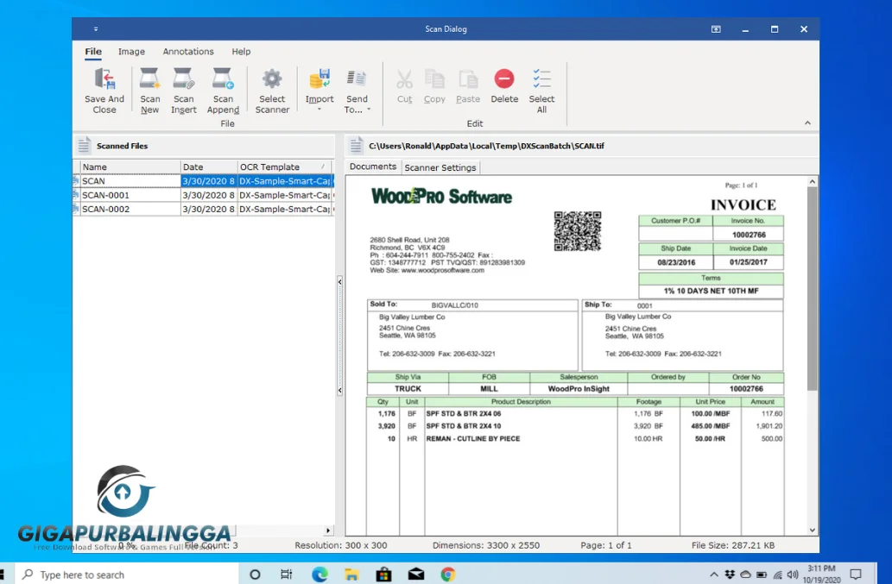
Task: Open File Explorer from taskbar
Action: click(351, 575)
